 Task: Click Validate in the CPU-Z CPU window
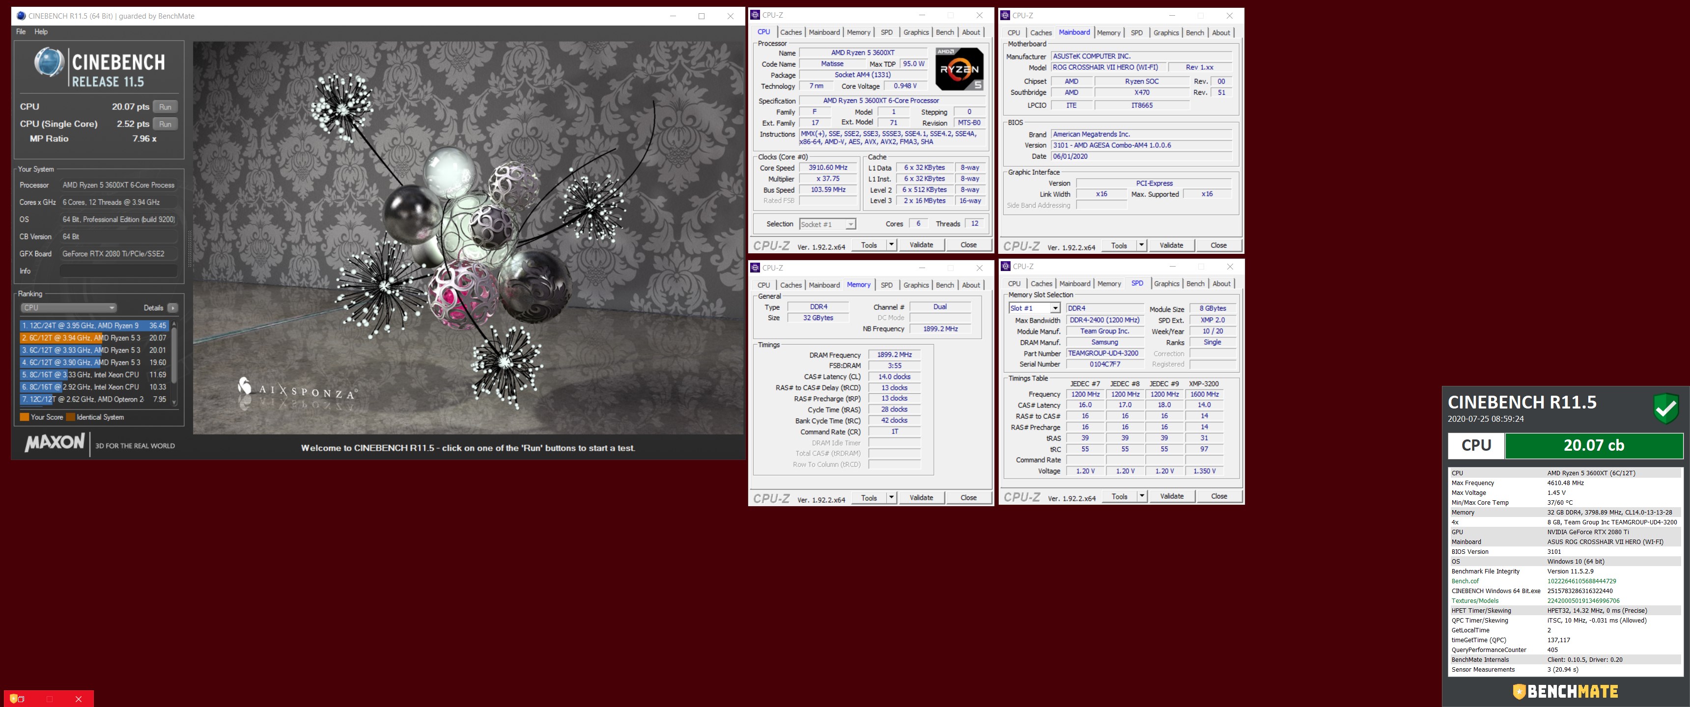coord(921,245)
